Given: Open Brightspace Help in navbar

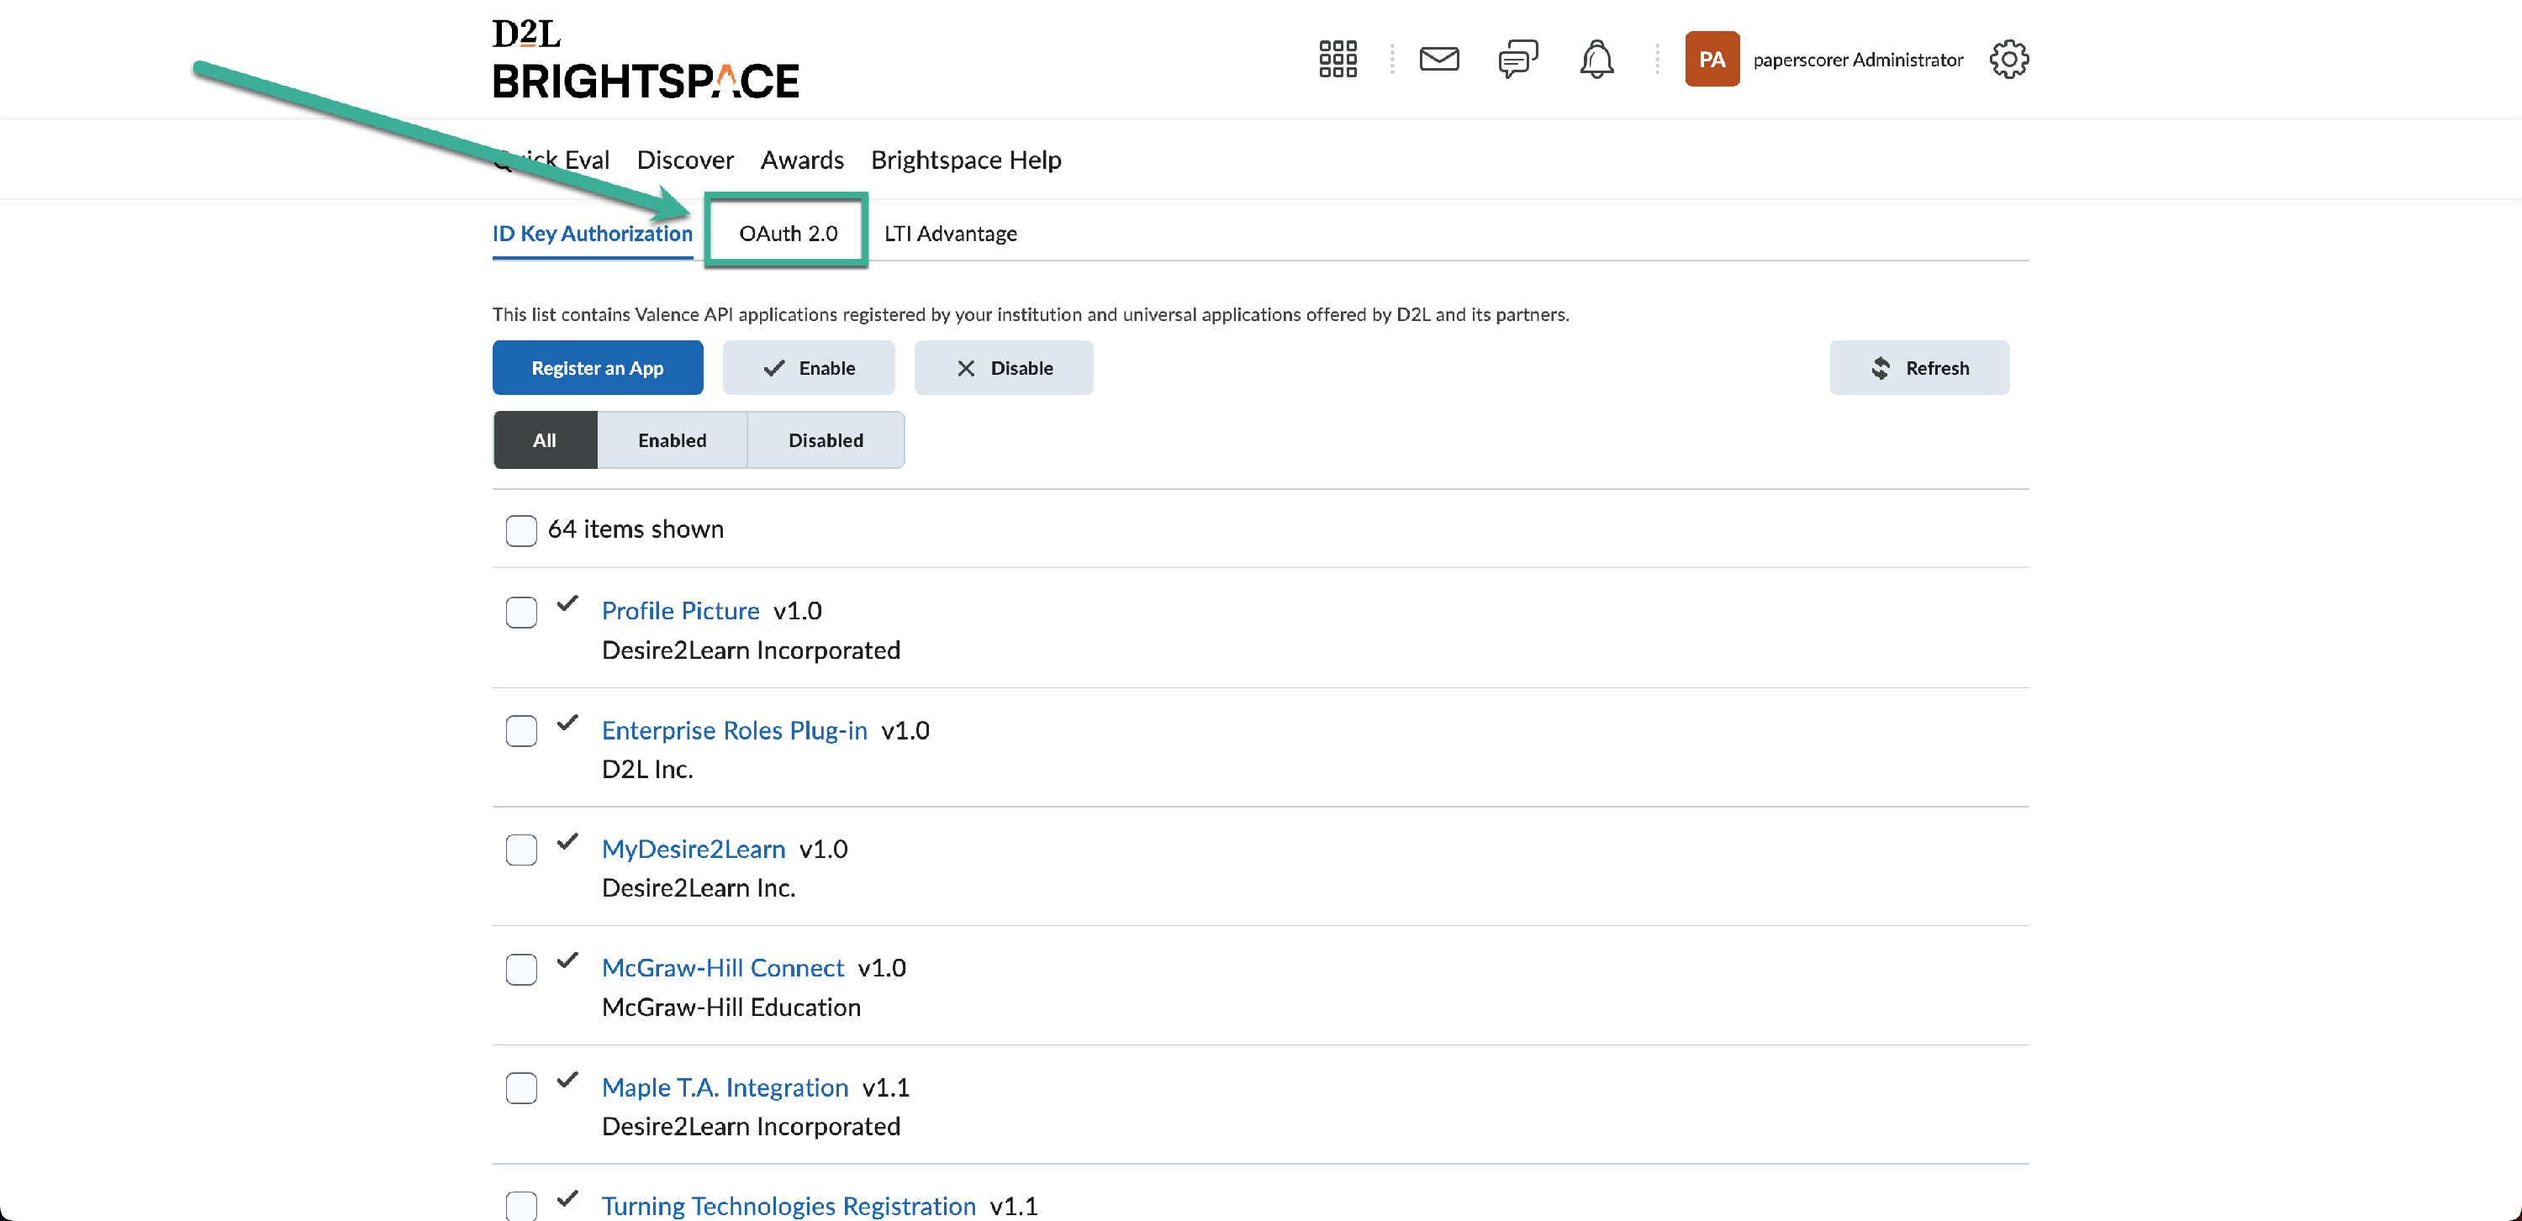Looking at the screenshot, I should 965,160.
